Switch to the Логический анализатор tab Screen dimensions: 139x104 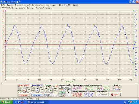pos(44,8)
